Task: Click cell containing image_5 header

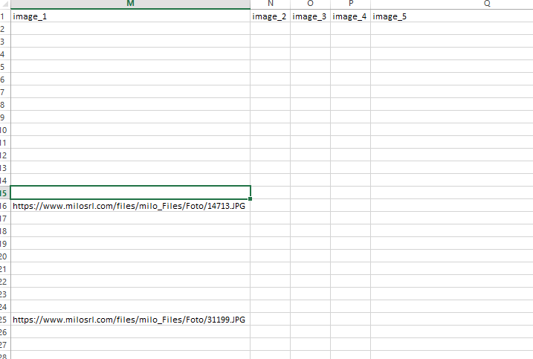Action: click(452, 16)
